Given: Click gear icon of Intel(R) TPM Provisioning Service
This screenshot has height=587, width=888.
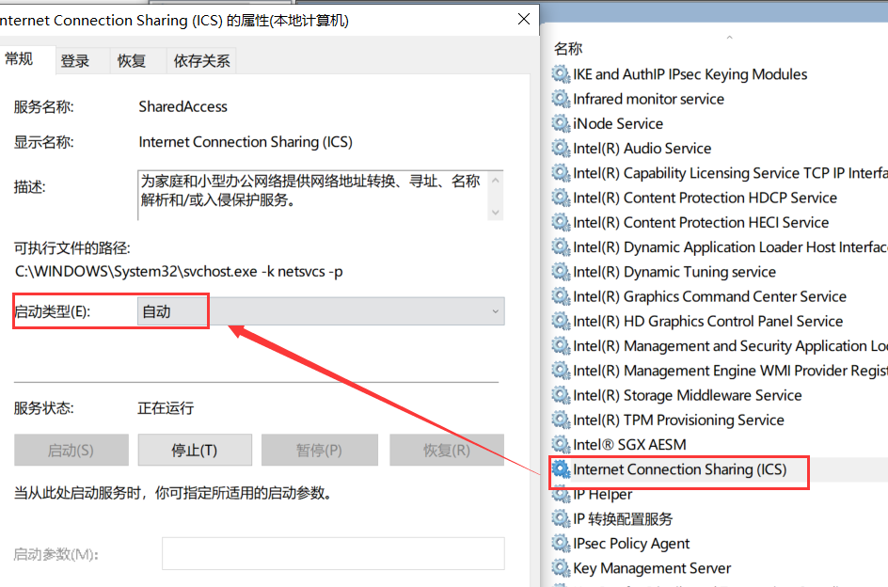Looking at the screenshot, I should [x=561, y=420].
